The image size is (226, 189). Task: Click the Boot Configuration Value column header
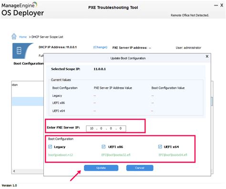[x=168, y=88]
